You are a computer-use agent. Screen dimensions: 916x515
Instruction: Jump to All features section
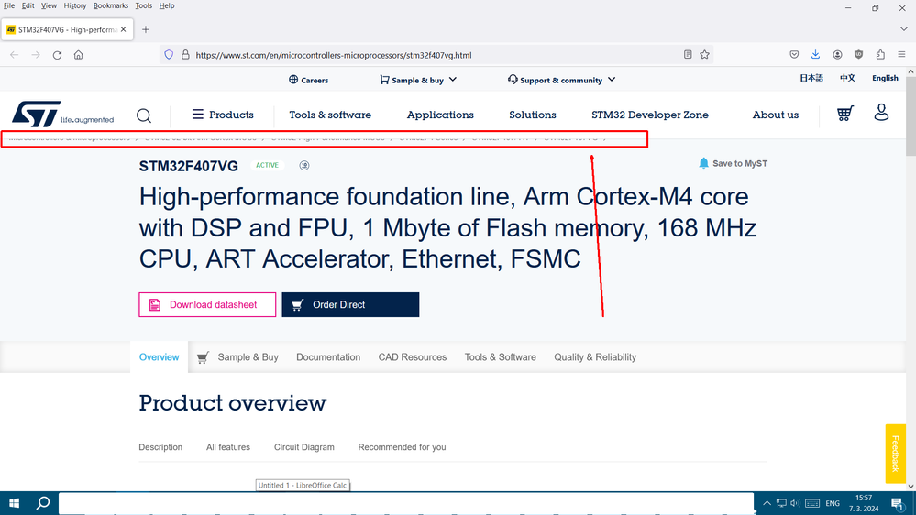227,446
